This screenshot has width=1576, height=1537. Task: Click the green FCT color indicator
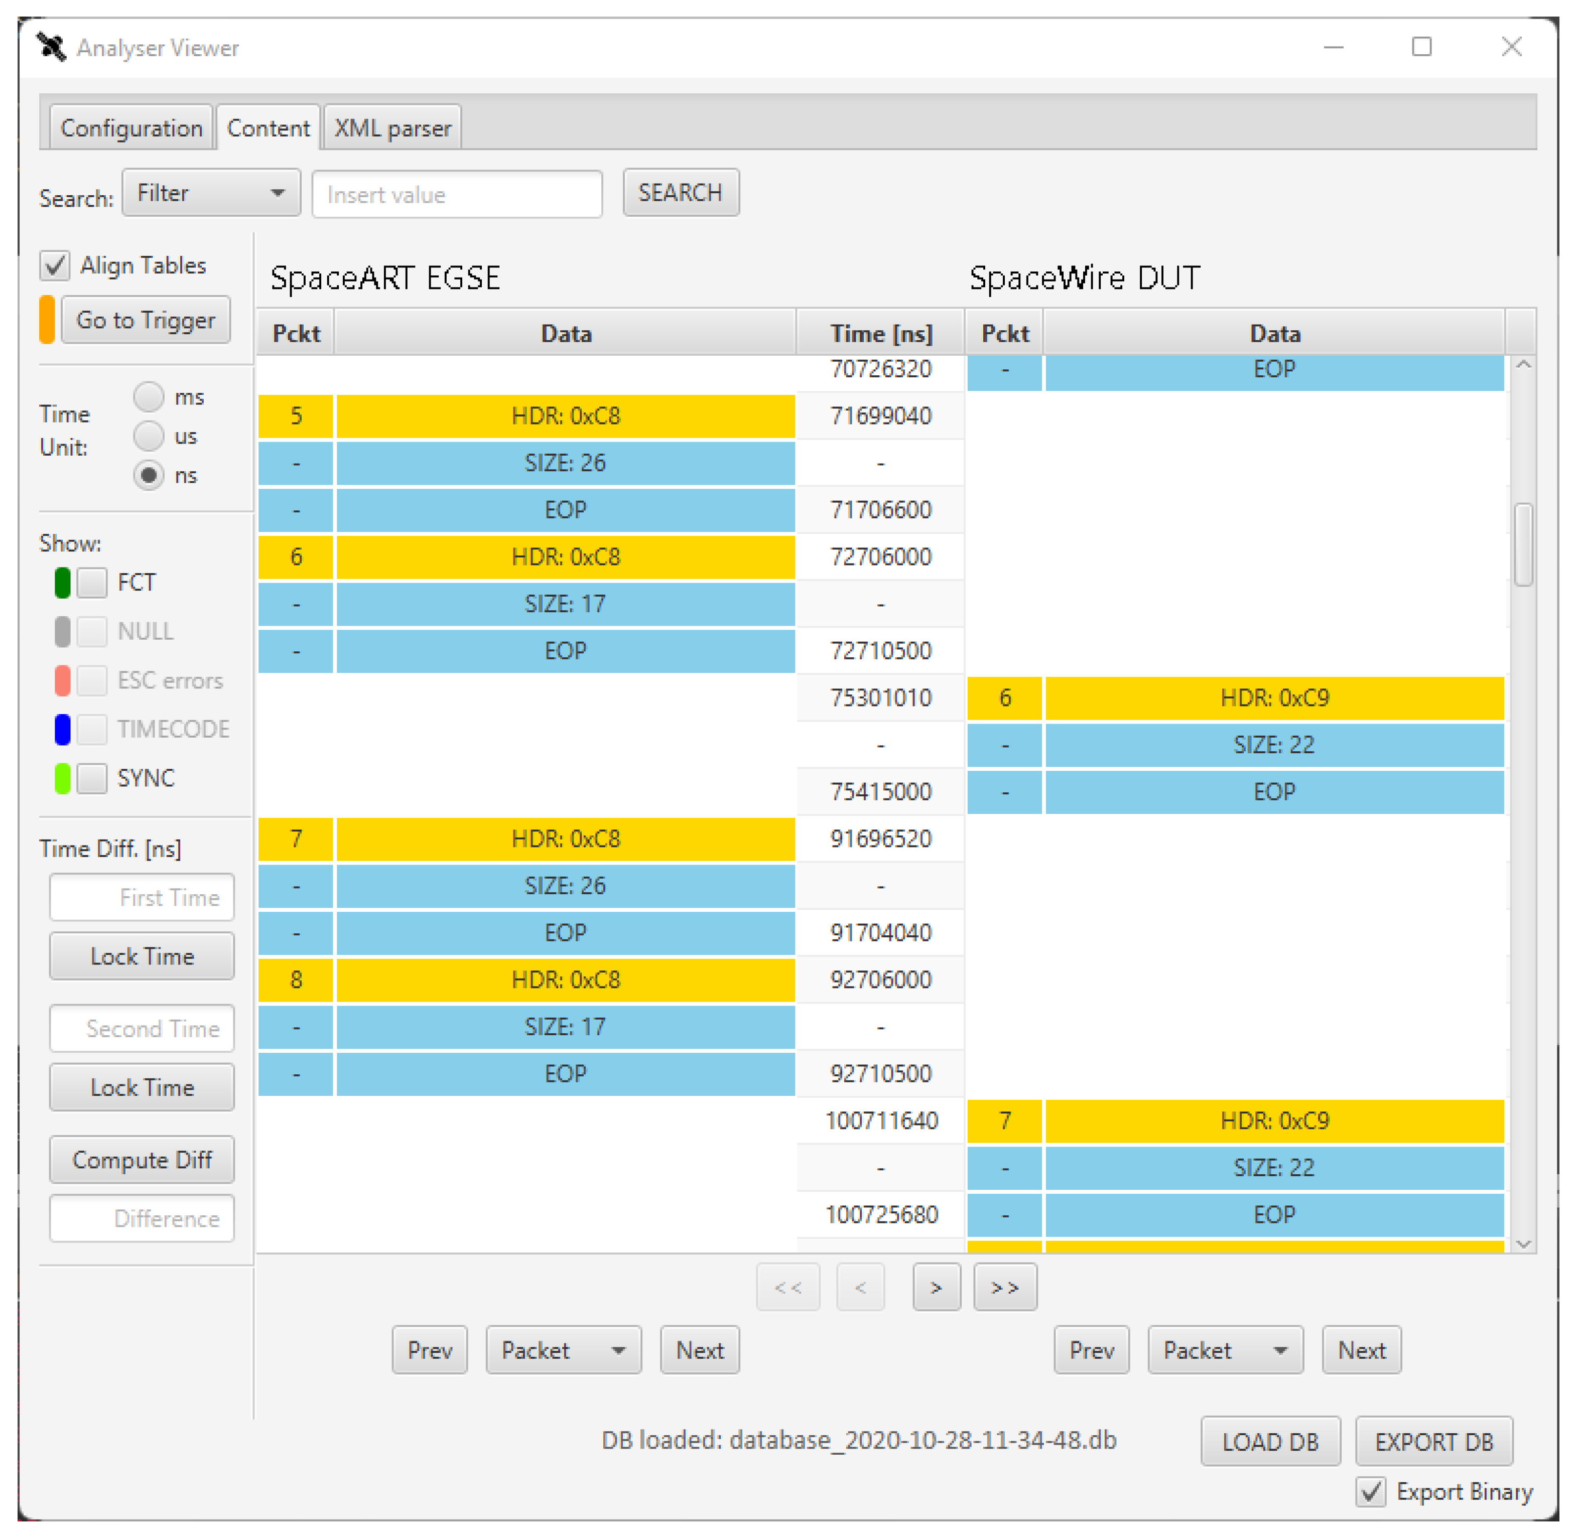tap(62, 583)
